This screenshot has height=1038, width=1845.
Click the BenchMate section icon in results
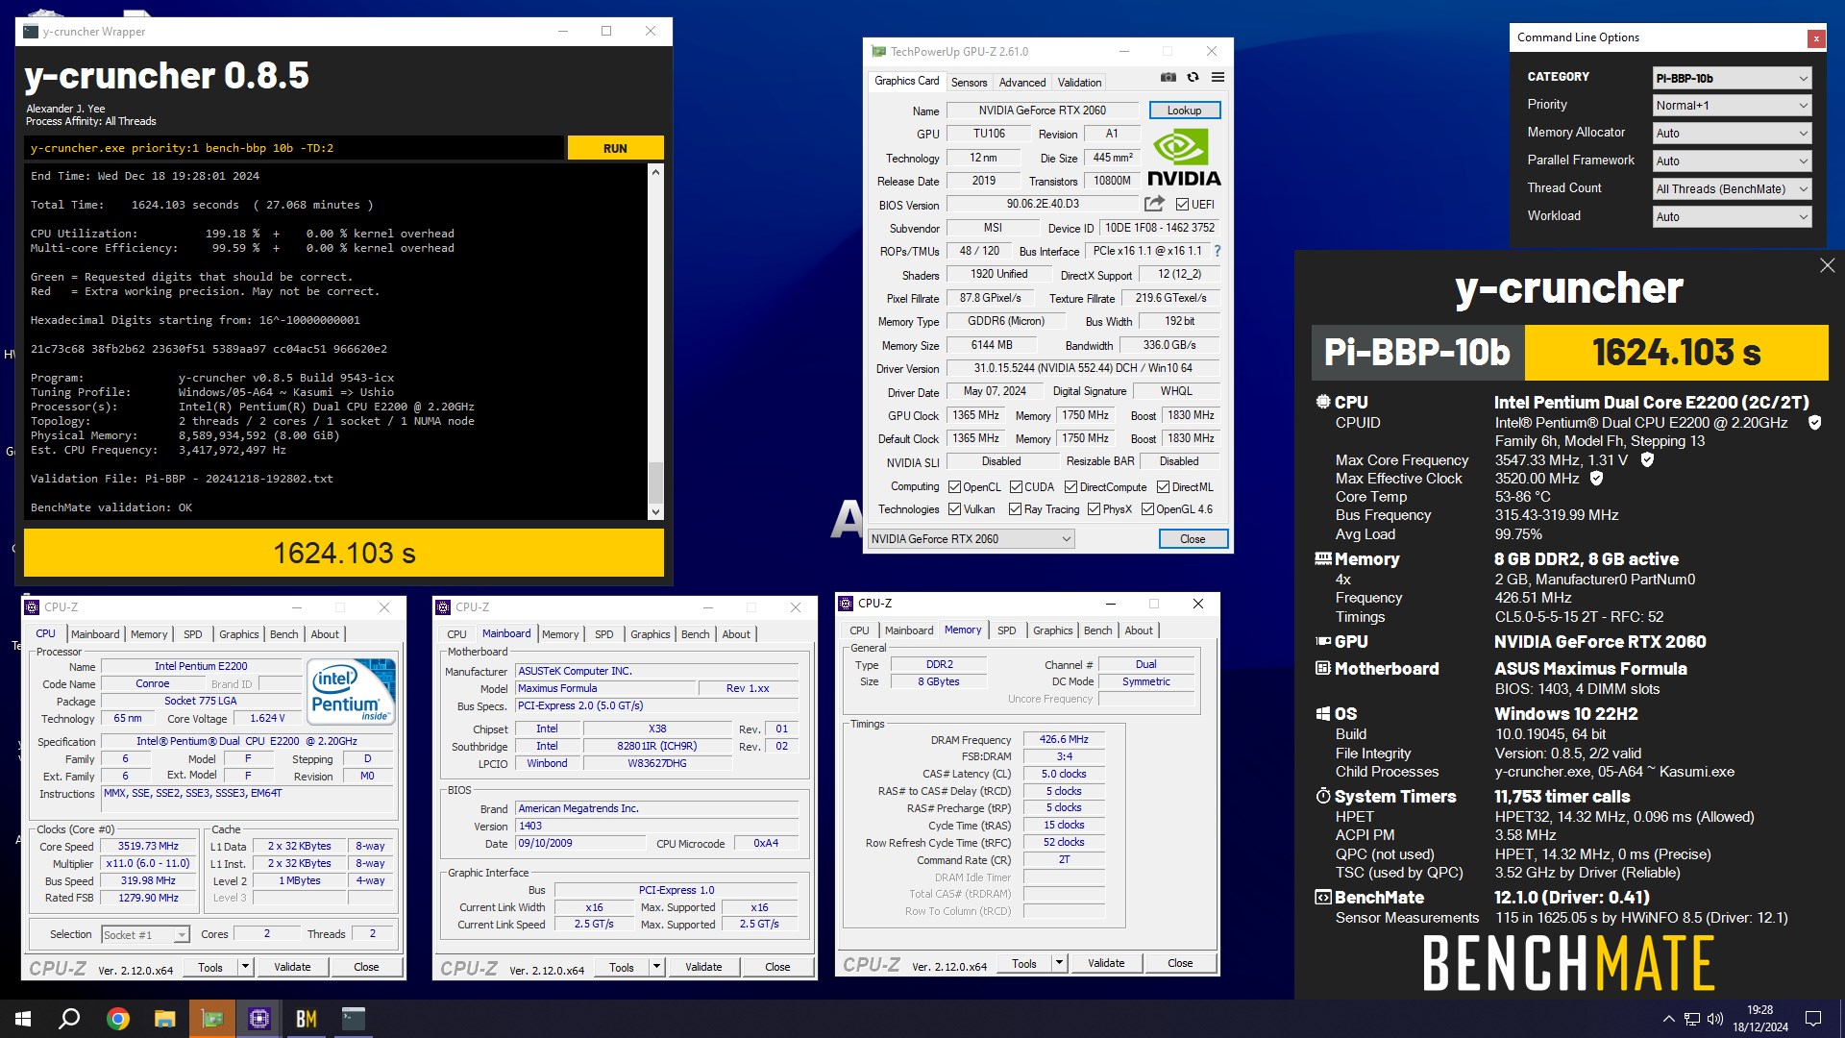1323,898
